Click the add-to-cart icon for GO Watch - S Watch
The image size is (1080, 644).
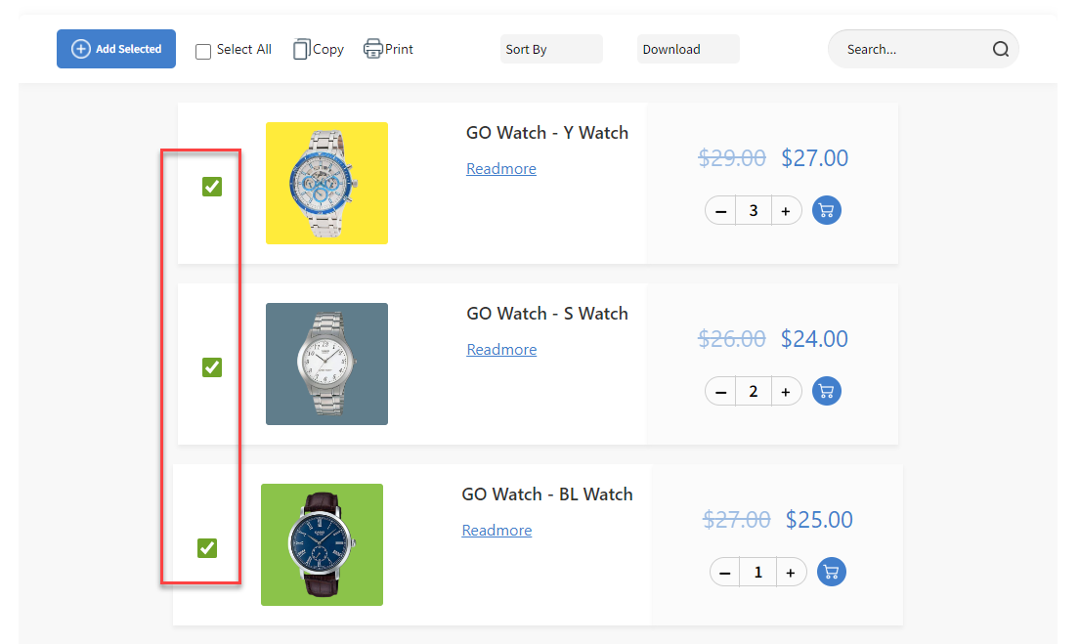pos(826,391)
